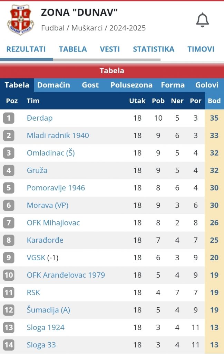Open Đerdap team page
This screenshot has width=224, height=354.
point(40,118)
